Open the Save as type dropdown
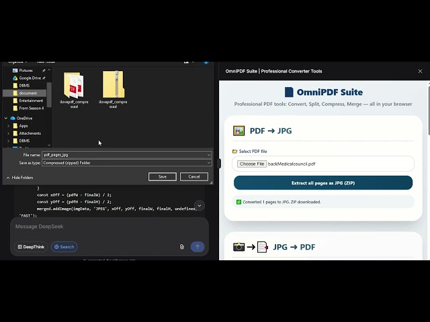 127,163
